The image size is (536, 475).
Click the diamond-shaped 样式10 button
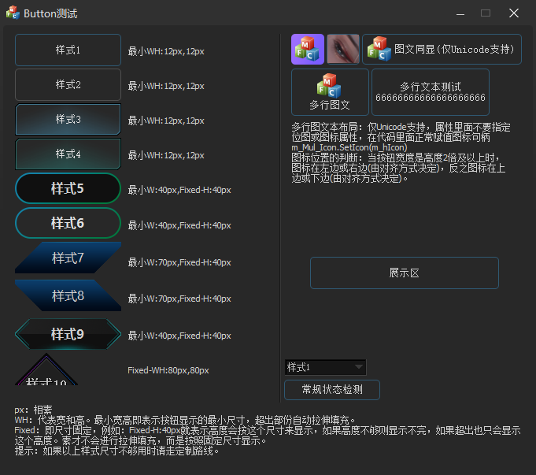[46, 371]
